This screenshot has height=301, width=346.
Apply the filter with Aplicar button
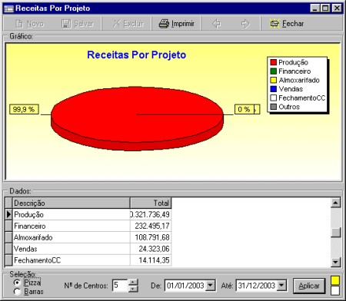(x=309, y=286)
